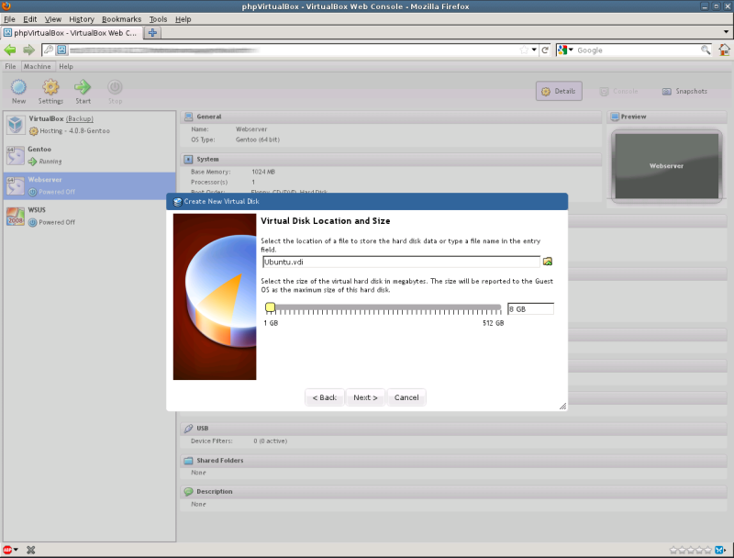Screen dimensions: 734x558
Task: Open the Adblock Plus dropdown arrow
Action: point(16,550)
